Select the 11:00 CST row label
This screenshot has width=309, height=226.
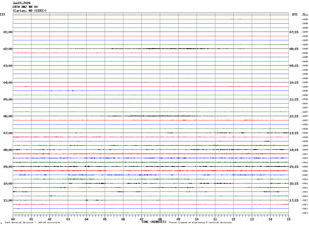8,200
